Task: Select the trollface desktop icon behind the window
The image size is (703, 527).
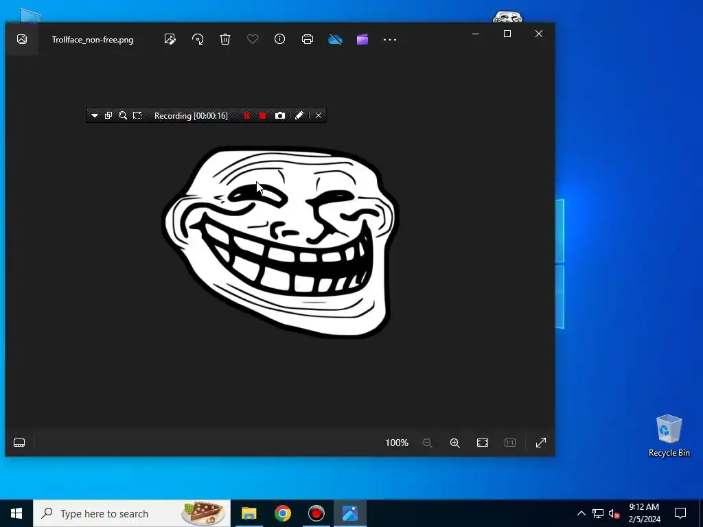Action: [507, 17]
